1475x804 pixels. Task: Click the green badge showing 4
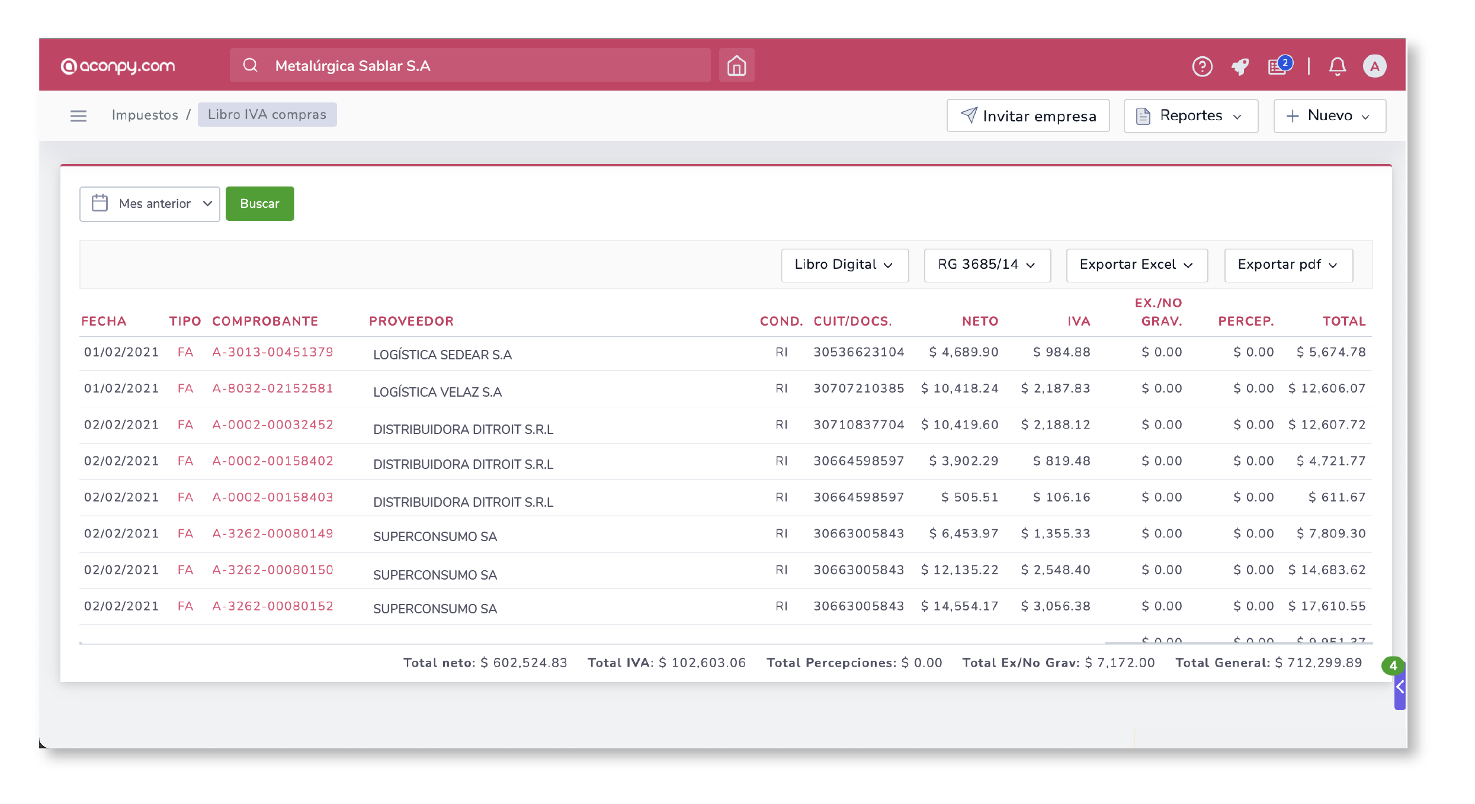pos(1393,665)
